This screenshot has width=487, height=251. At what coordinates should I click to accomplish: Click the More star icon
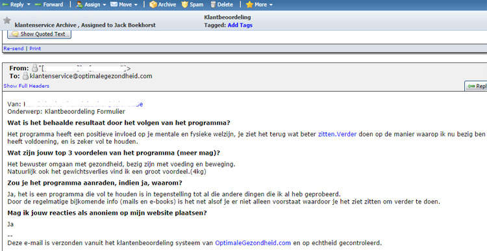[x=249, y=5]
